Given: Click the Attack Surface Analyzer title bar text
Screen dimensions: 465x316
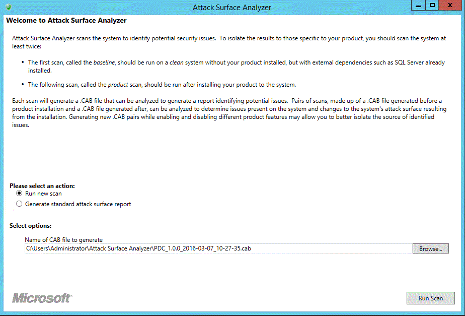Looking at the screenshot, I should coord(232,8).
